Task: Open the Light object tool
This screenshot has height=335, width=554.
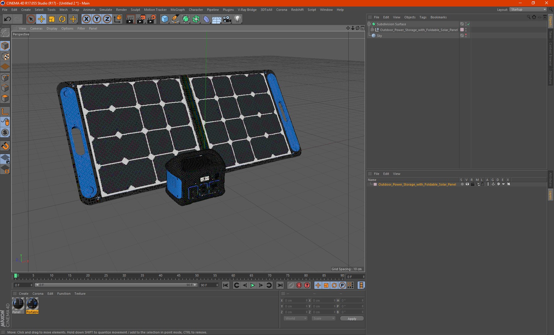Action: tap(238, 19)
